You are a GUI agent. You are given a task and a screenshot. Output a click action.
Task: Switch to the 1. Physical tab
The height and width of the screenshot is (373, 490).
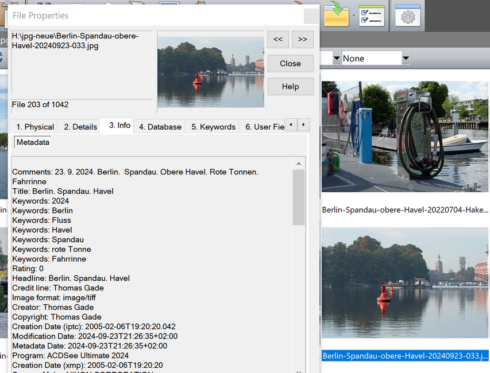pos(35,127)
